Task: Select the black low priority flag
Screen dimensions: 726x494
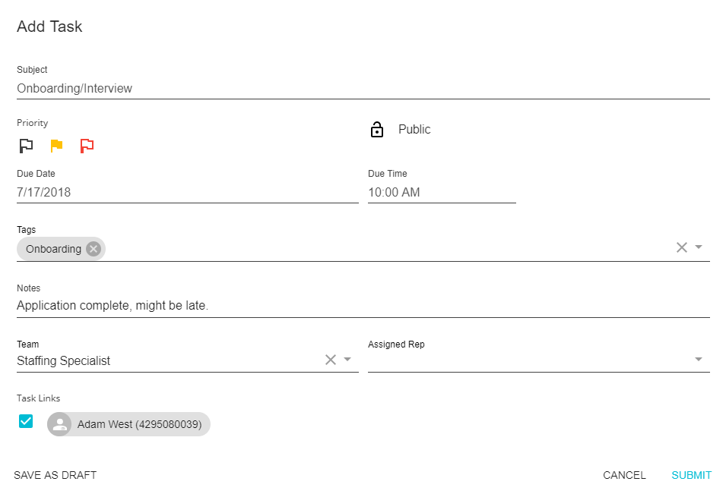Action: (26, 145)
